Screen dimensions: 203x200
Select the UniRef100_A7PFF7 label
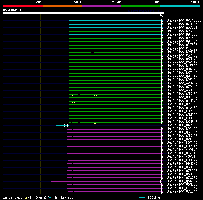182,171
